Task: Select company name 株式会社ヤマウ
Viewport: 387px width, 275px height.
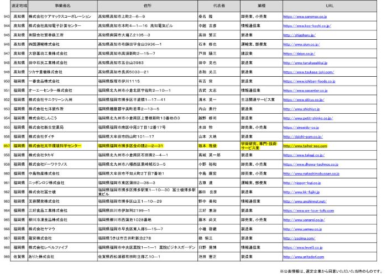Action: tap(41, 229)
